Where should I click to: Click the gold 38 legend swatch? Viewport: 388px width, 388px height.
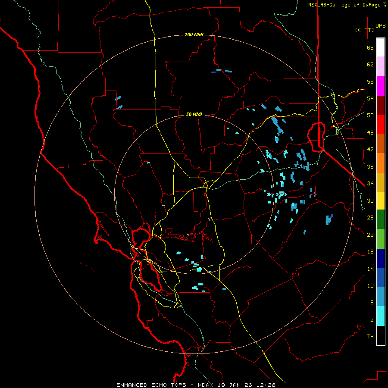[x=381, y=182]
